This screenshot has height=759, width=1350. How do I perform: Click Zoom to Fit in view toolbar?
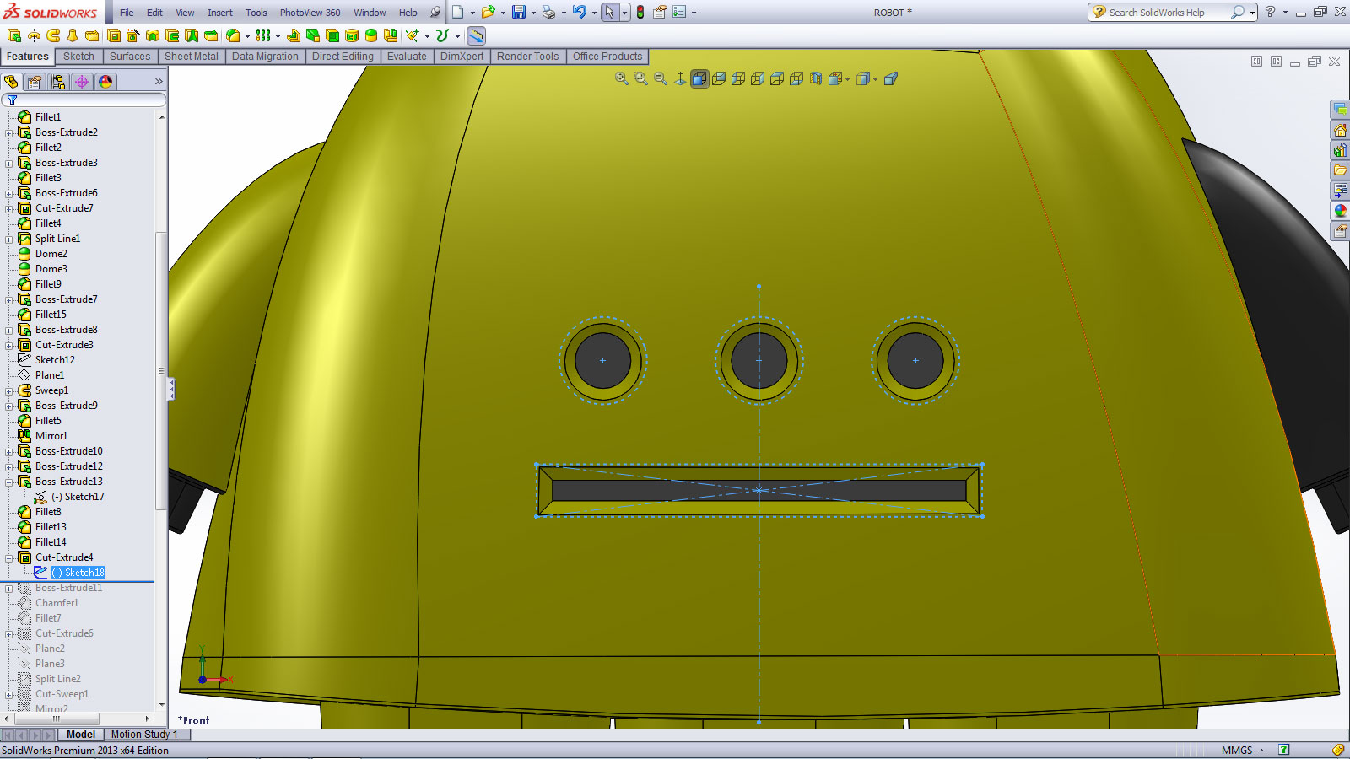point(622,78)
